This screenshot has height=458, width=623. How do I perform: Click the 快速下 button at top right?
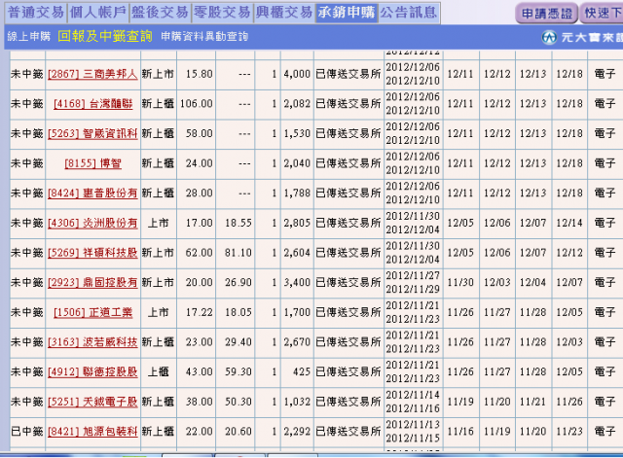pos(602,14)
